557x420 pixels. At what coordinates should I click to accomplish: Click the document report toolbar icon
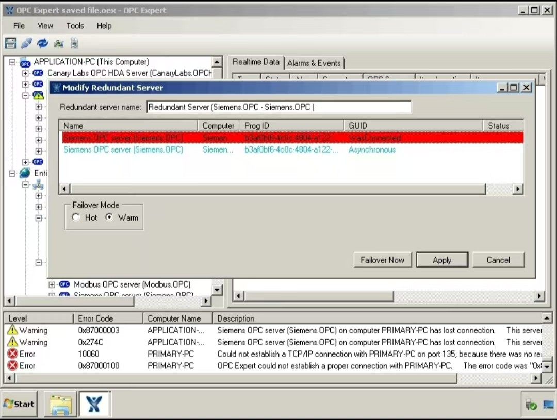74,43
